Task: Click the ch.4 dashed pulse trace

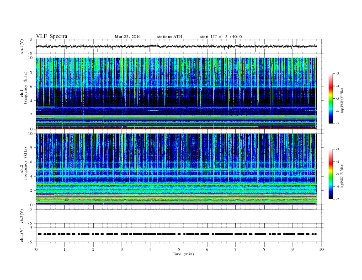Action: (177, 234)
